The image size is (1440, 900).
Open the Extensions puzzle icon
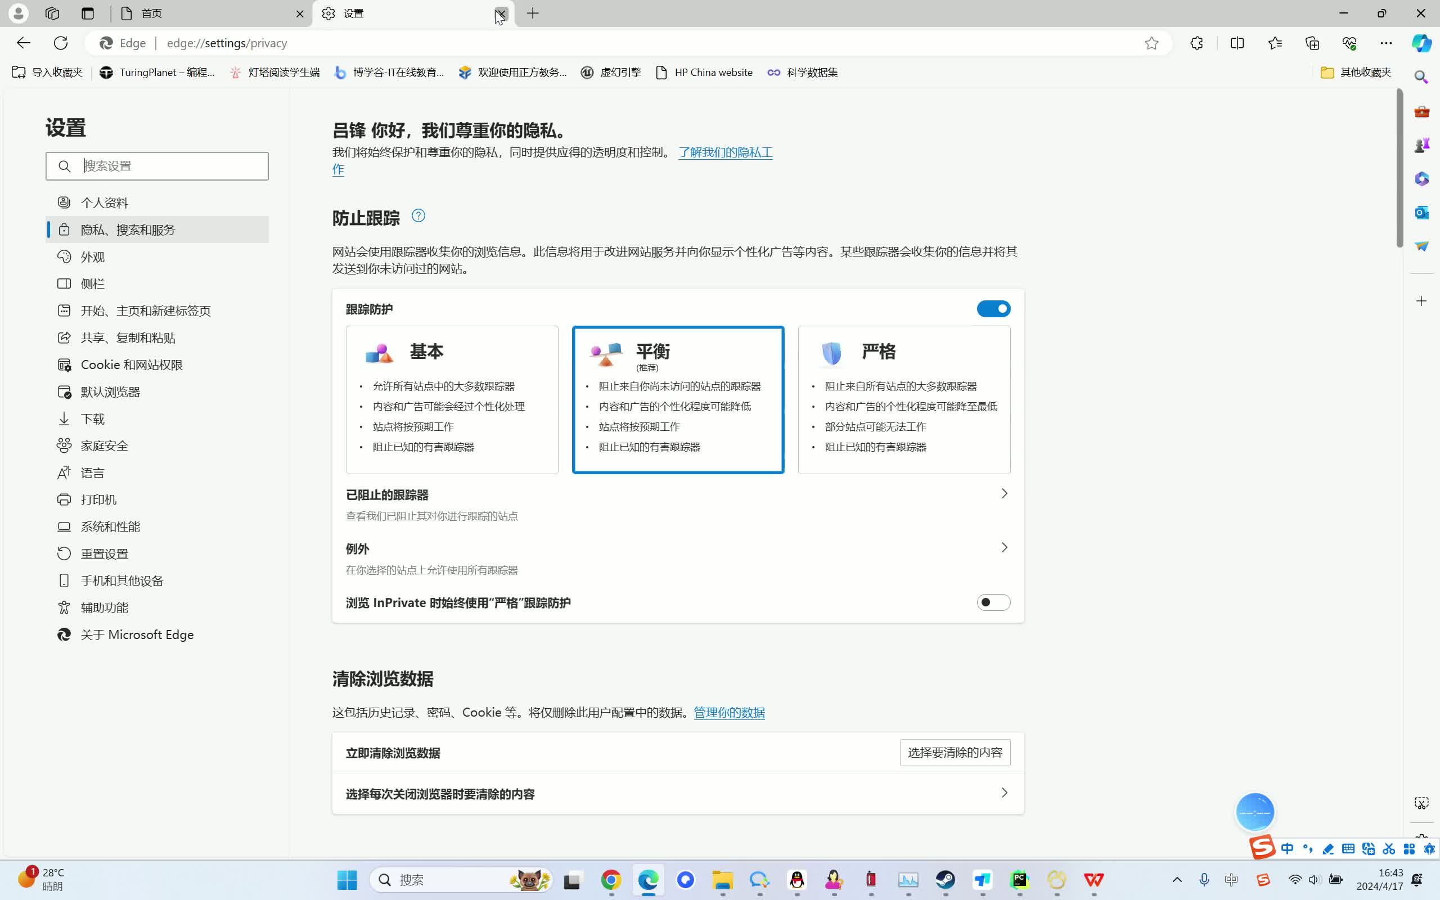coord(1196,43)
